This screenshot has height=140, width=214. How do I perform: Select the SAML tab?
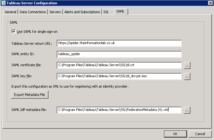(x=120, y=12)
